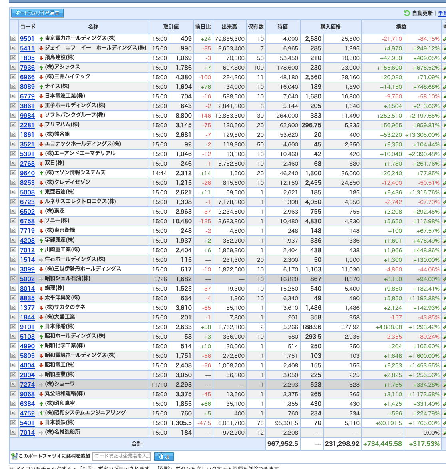Open stock code link 2281
Screen dimensions: 446x469
27,125
